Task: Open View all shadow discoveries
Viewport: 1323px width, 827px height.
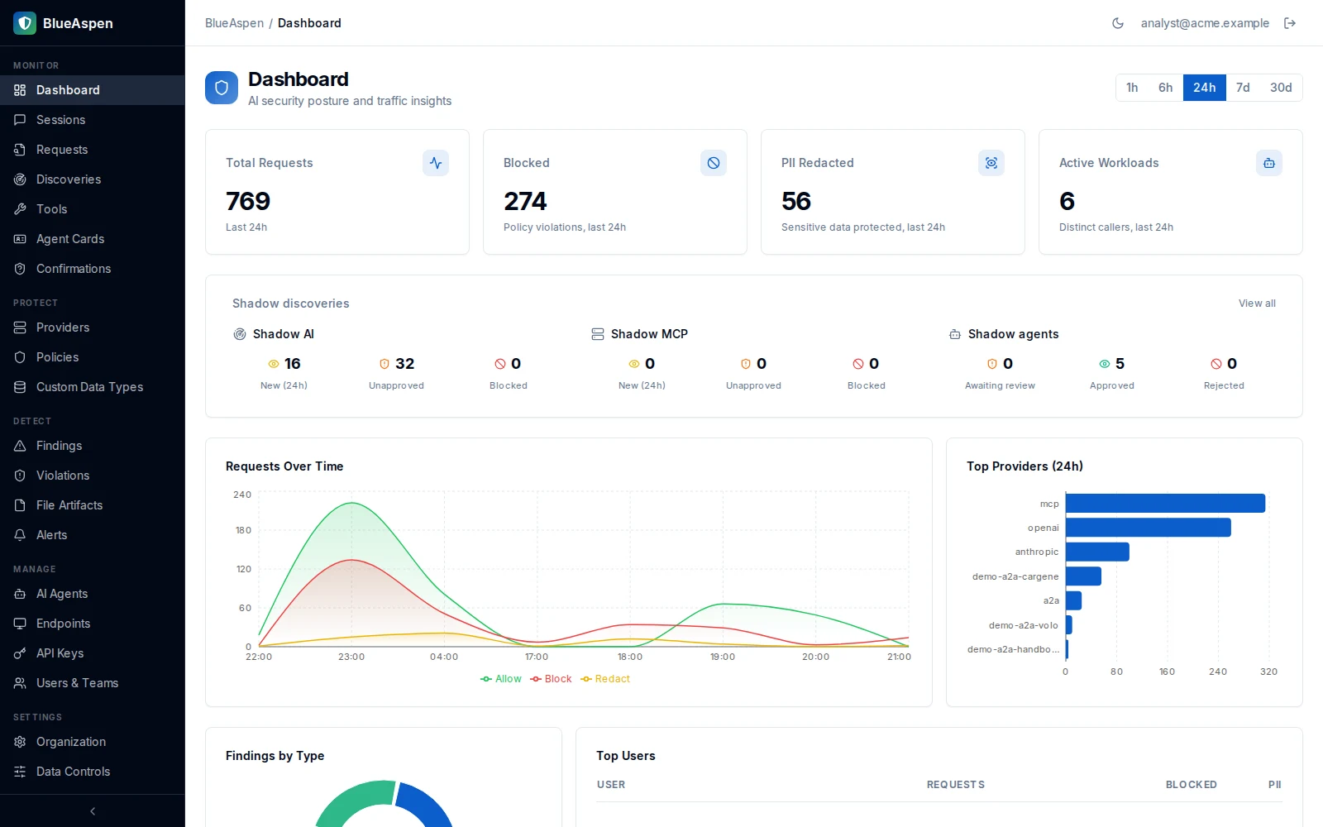Action: 1257,304
